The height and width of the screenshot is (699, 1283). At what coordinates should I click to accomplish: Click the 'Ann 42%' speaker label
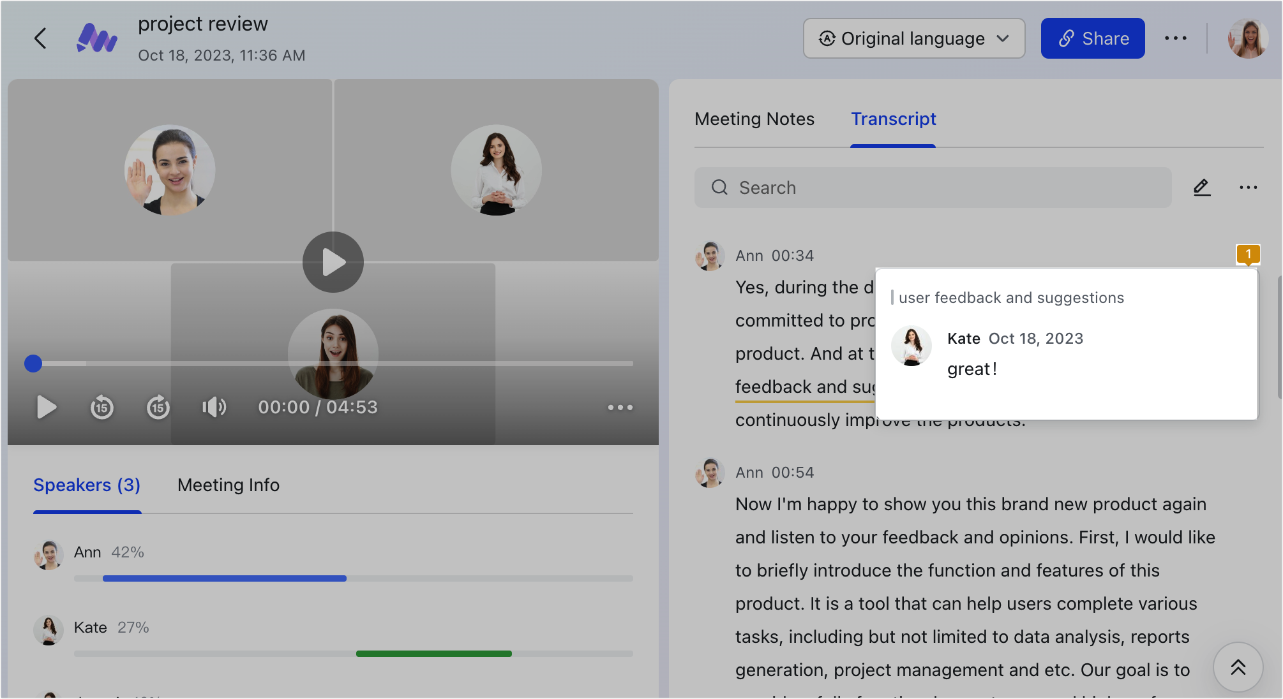click(109, 552)
